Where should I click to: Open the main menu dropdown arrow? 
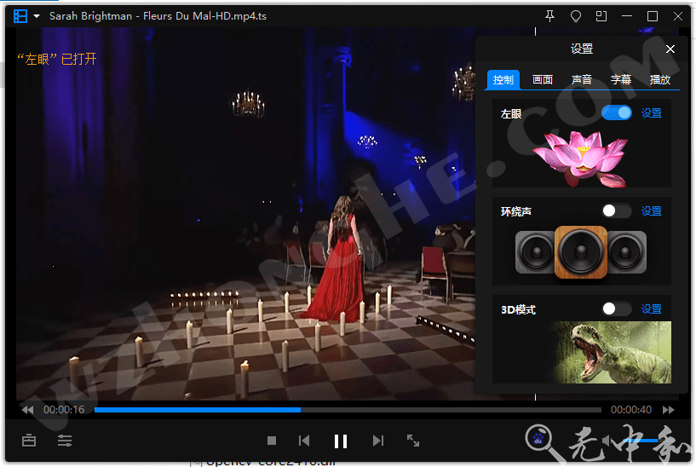click(37, 16)
